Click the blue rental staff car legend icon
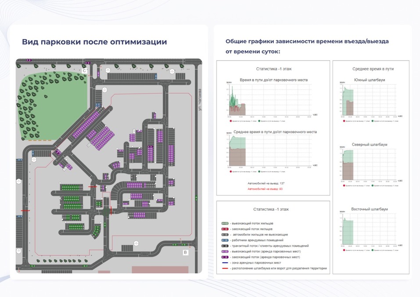 pyautogui.click(x=224, y=240)
